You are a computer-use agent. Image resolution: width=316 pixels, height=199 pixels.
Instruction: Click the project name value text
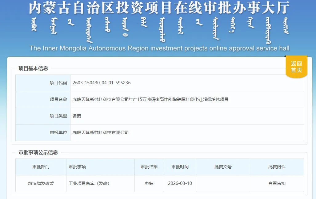click(x=150, y=99)
